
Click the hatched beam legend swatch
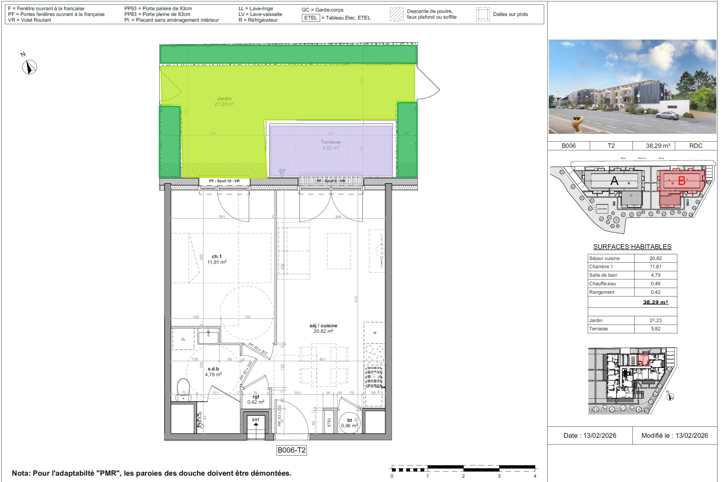[397, 14]
